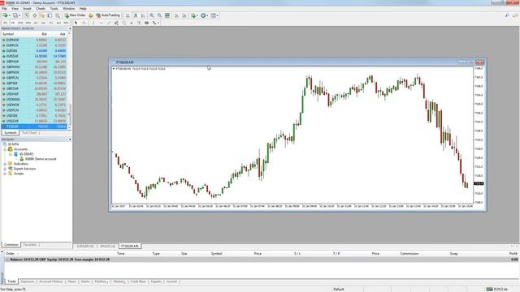Toggle Chart Shift button
The height and width of the screenshot is (292, 520).
(184, 15)
